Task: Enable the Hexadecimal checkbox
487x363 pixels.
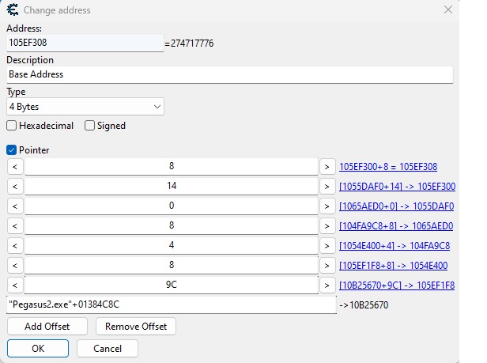Action: (x=12, y=126)
